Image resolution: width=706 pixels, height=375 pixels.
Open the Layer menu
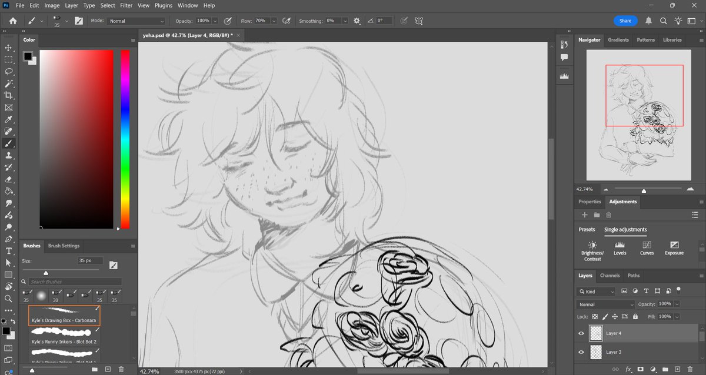(x=71, y=5)
